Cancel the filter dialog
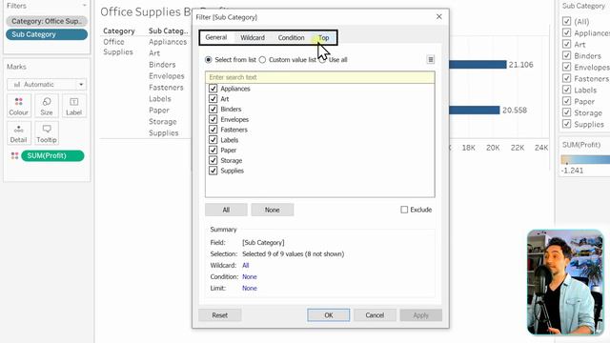610x343 pixels. 375,315
